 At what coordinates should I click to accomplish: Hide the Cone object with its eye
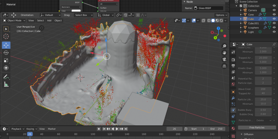(274, 14)
